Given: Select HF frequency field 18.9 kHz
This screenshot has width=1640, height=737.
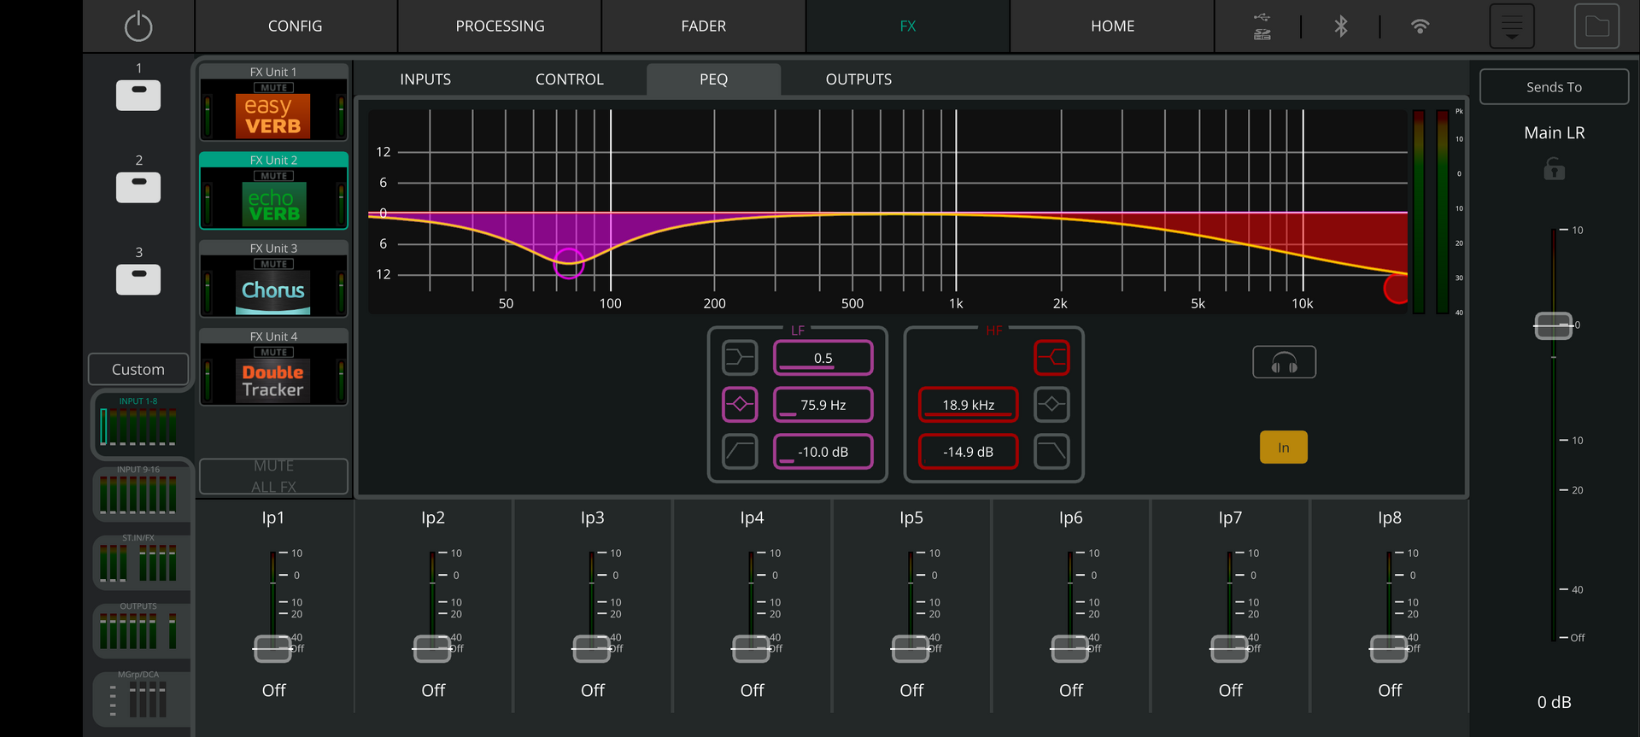Looking at the screenshot, I should pyautogui.click(x=969, y=405).
